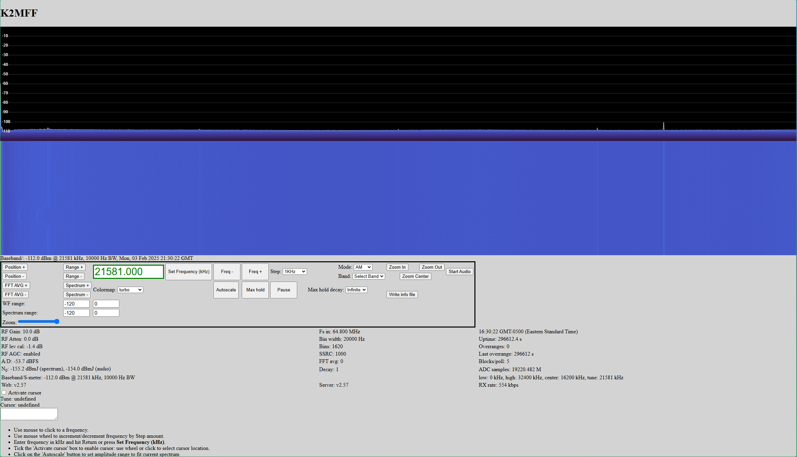Click the Autoscale button
This screenshot has width=797, height=457.
pyautogui.click(x=226, y=290)
